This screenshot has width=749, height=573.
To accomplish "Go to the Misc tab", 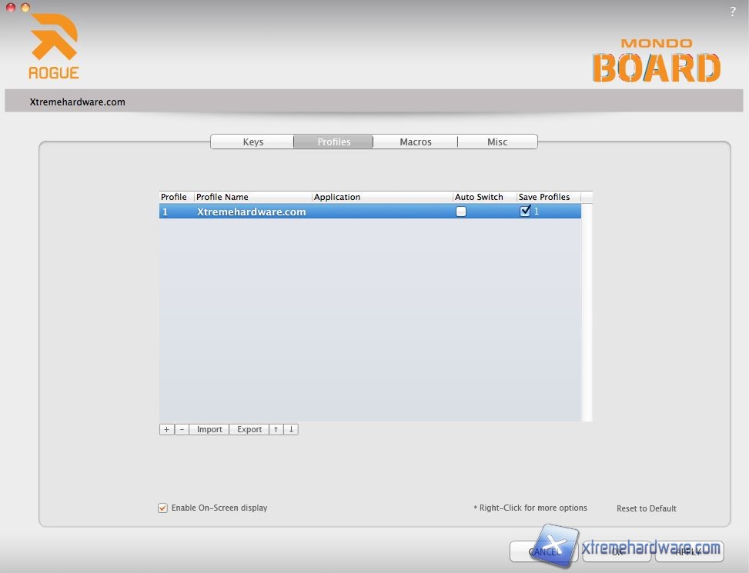I will 497,142.
